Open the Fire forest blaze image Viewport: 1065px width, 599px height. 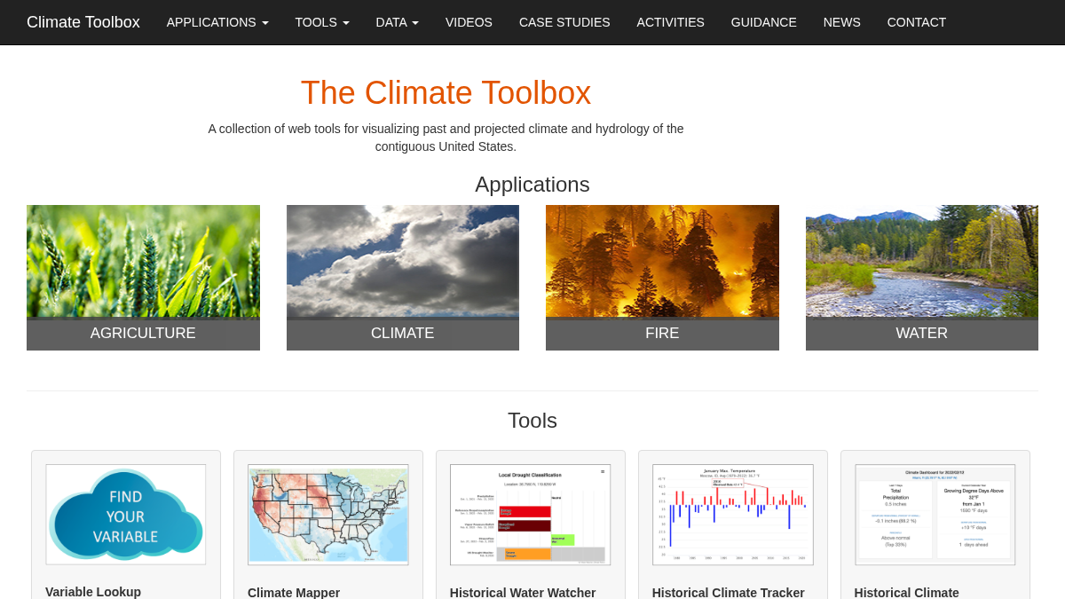coord(662,261)
